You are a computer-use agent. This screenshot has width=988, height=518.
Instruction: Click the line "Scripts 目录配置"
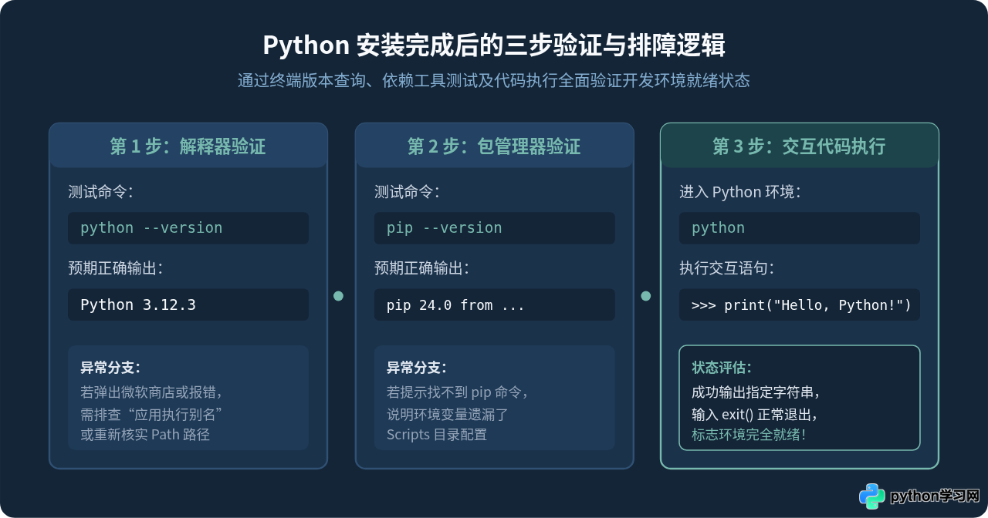tap(437, 434)
